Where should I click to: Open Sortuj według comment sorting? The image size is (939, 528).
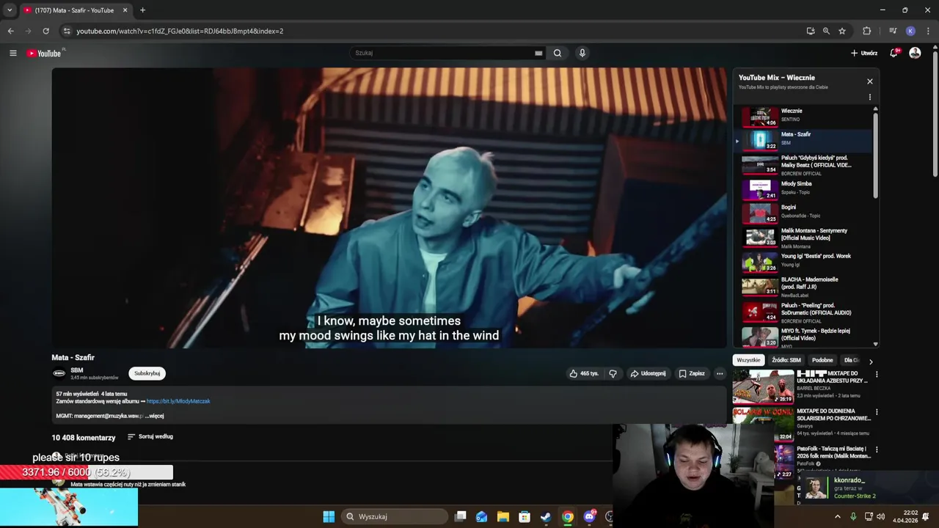(x=150, y=436)
